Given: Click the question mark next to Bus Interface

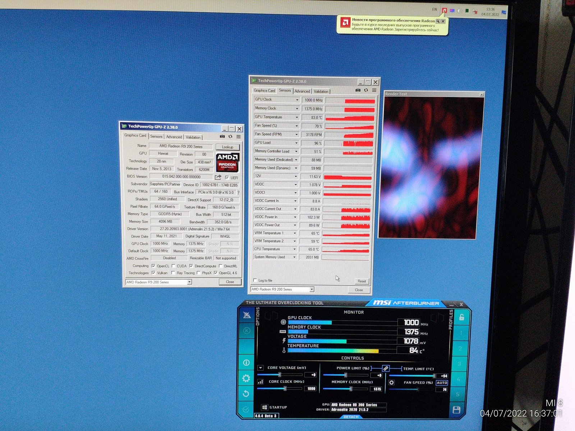Looking at the screenshot, I should 238,193.
